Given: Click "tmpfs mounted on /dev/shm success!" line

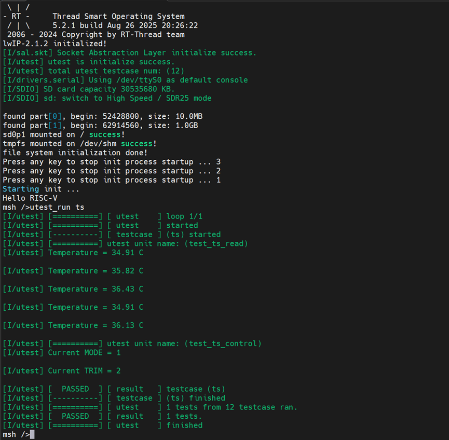Looking at the screenshot, I should (x=79, y=144).
